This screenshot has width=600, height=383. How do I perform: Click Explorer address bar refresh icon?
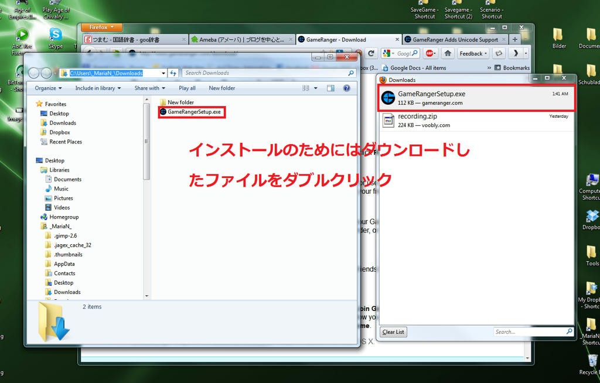[173, 73]
